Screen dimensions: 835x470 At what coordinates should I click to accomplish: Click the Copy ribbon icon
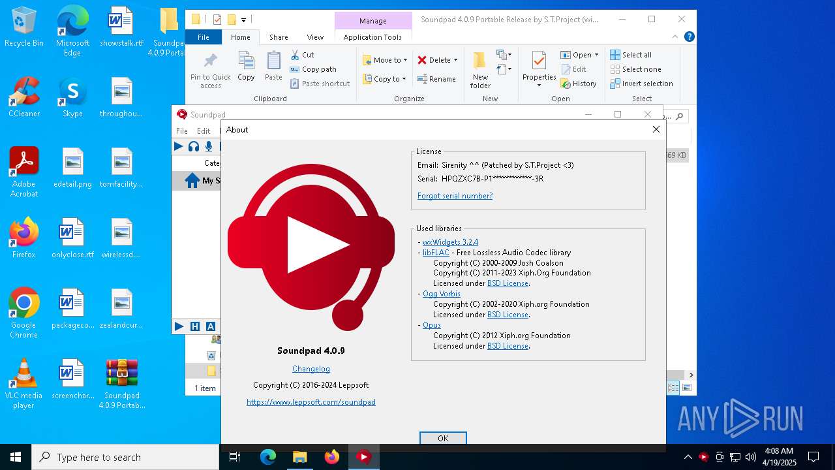246,66
